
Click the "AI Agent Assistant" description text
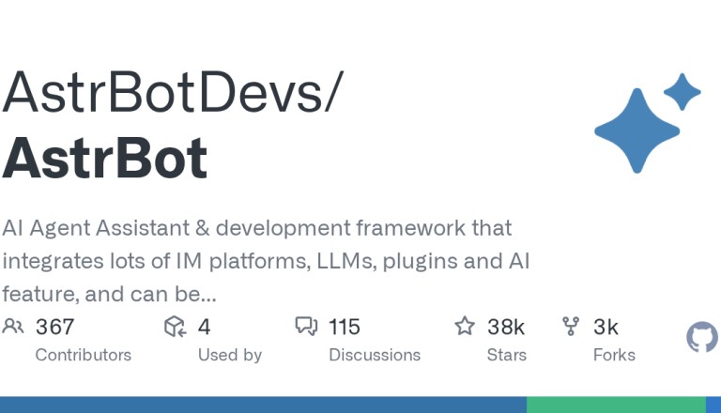96,228
